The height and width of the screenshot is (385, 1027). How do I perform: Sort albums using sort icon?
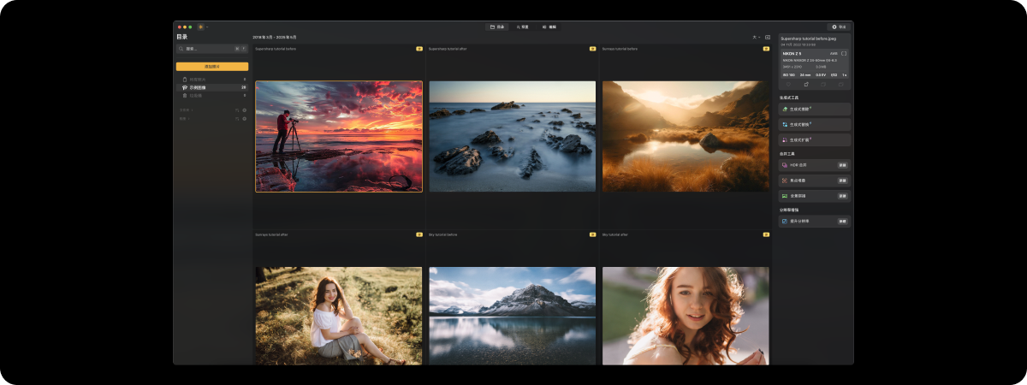[x=237, y=118]
